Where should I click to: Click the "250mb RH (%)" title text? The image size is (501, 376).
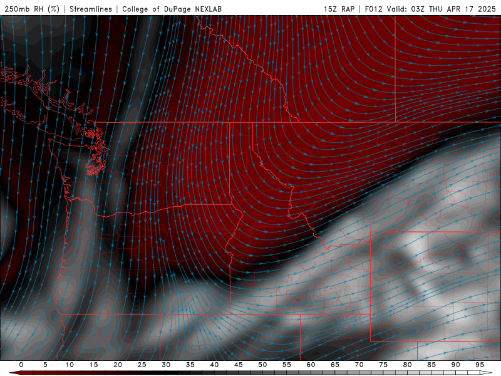pos(32,9)
